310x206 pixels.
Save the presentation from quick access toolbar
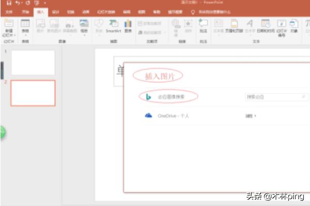pyautogui.click(x=9, y=3)
